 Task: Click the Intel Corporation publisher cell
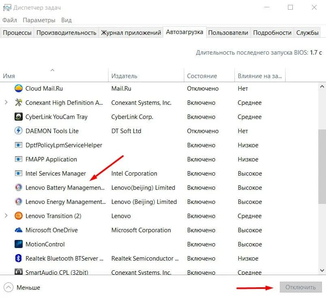click(x=134, y=174)
